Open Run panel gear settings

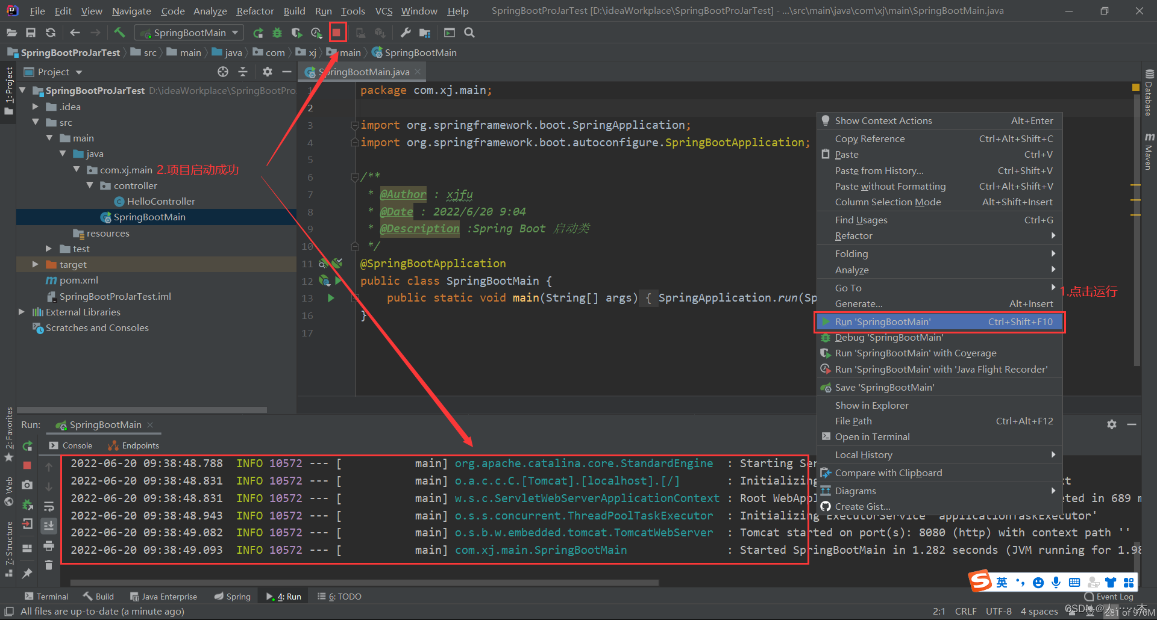point(1112,424)
